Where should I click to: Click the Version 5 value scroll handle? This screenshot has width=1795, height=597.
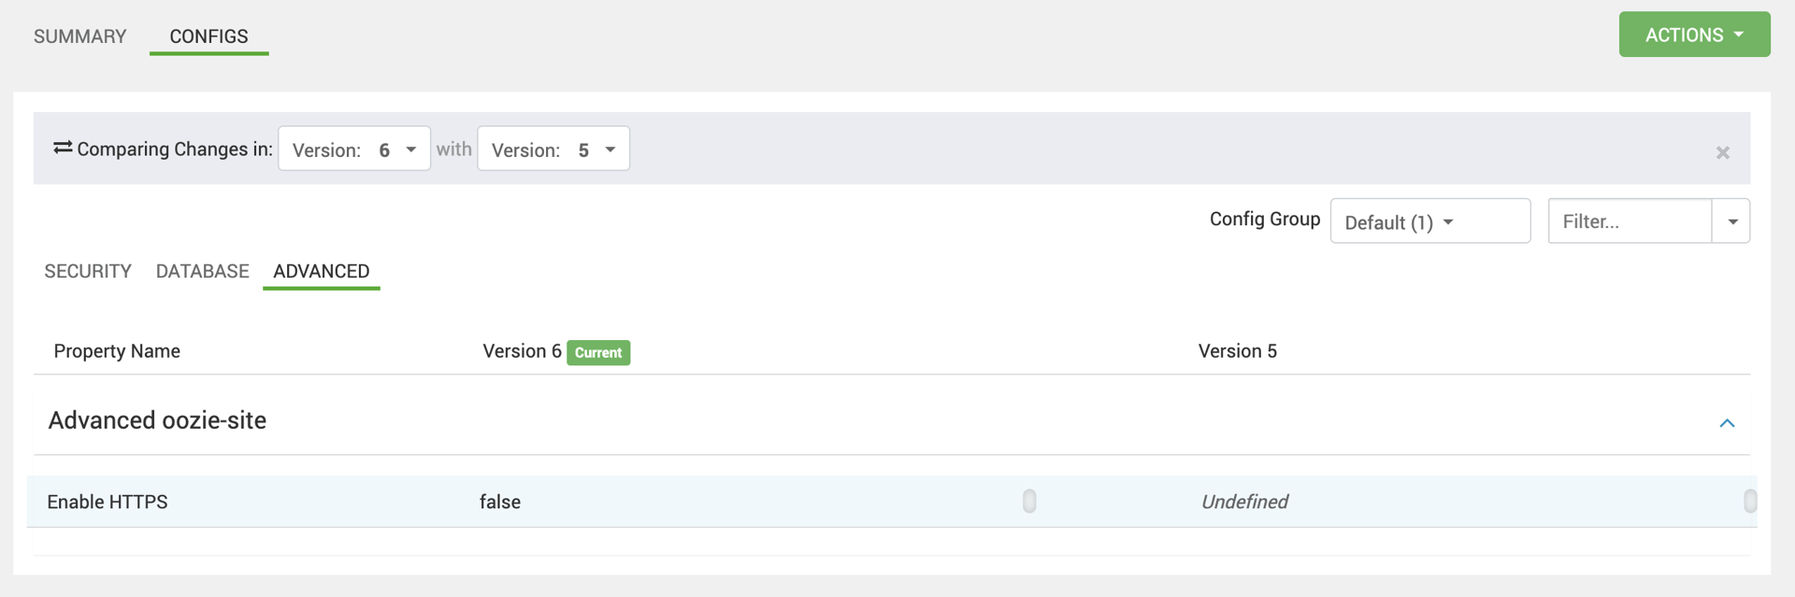pyautogui.click(x=1749, y=502)
